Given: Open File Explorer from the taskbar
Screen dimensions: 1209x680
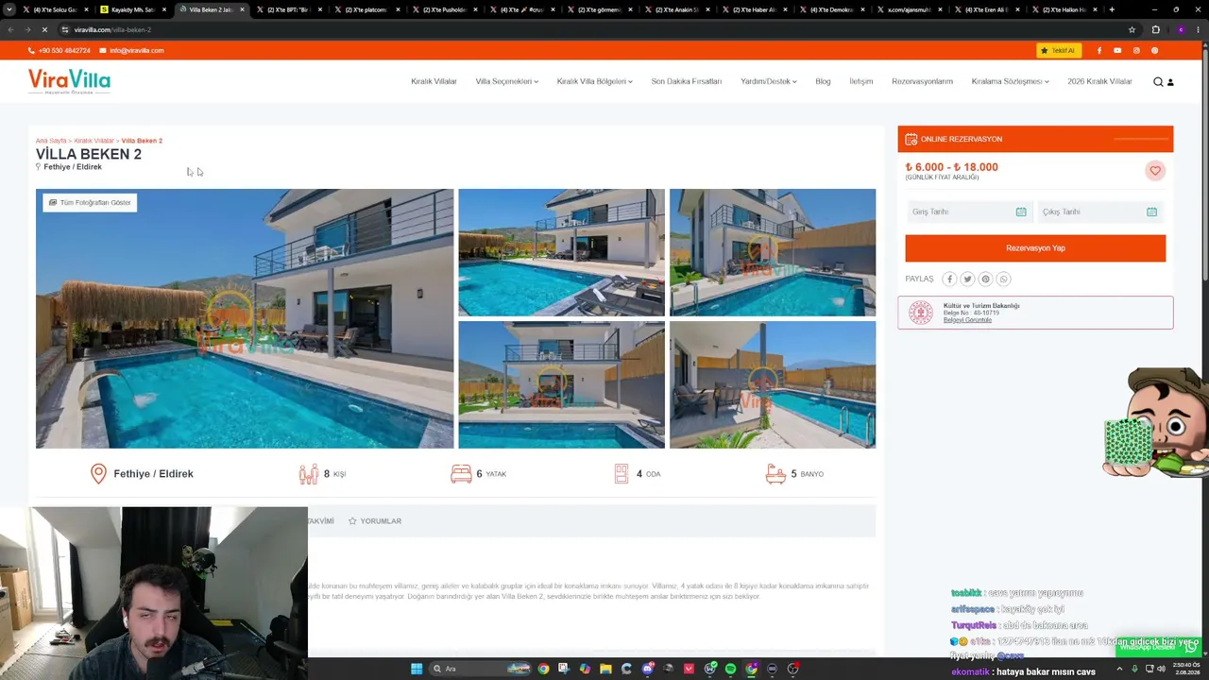Looking at the screenshot, I should tap(605, 669).
